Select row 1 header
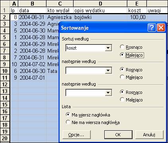 point(5,10)
